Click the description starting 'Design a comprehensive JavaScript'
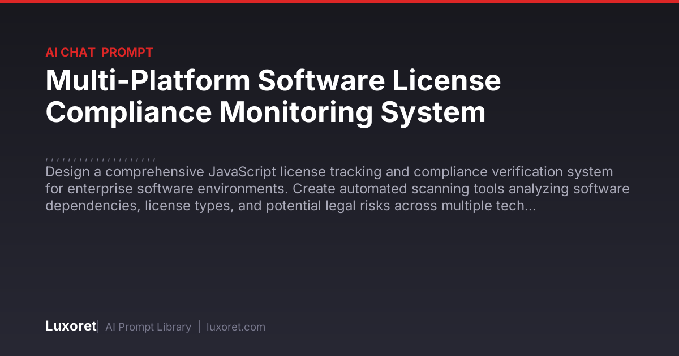The image size is (679, 356). click(337, 189)
